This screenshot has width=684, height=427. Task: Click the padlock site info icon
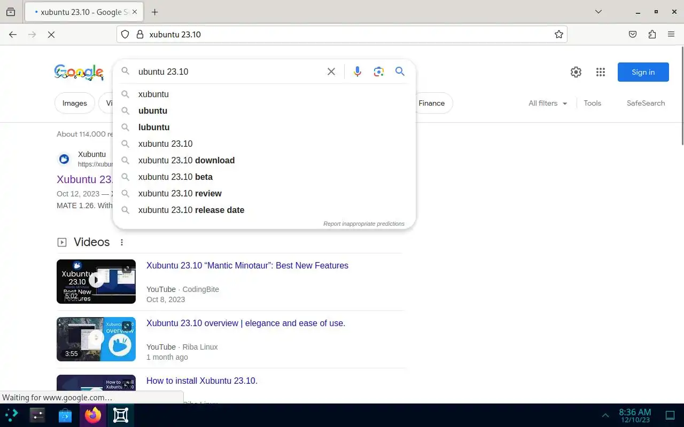[140, 34]
